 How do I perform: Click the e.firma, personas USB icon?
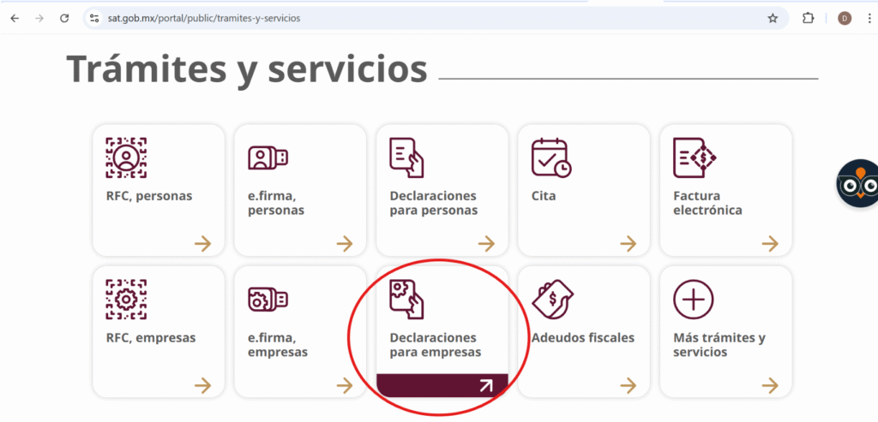click(268, 158)
